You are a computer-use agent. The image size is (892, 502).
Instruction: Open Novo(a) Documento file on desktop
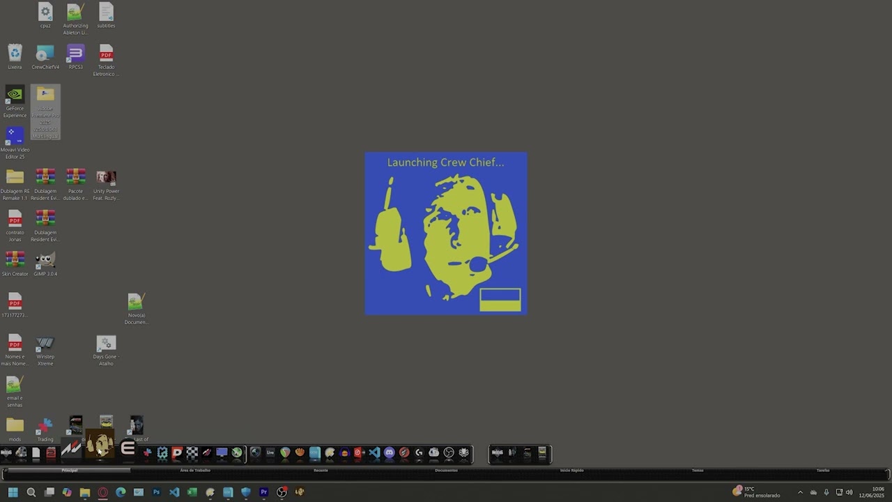click(x=136, y=308)
